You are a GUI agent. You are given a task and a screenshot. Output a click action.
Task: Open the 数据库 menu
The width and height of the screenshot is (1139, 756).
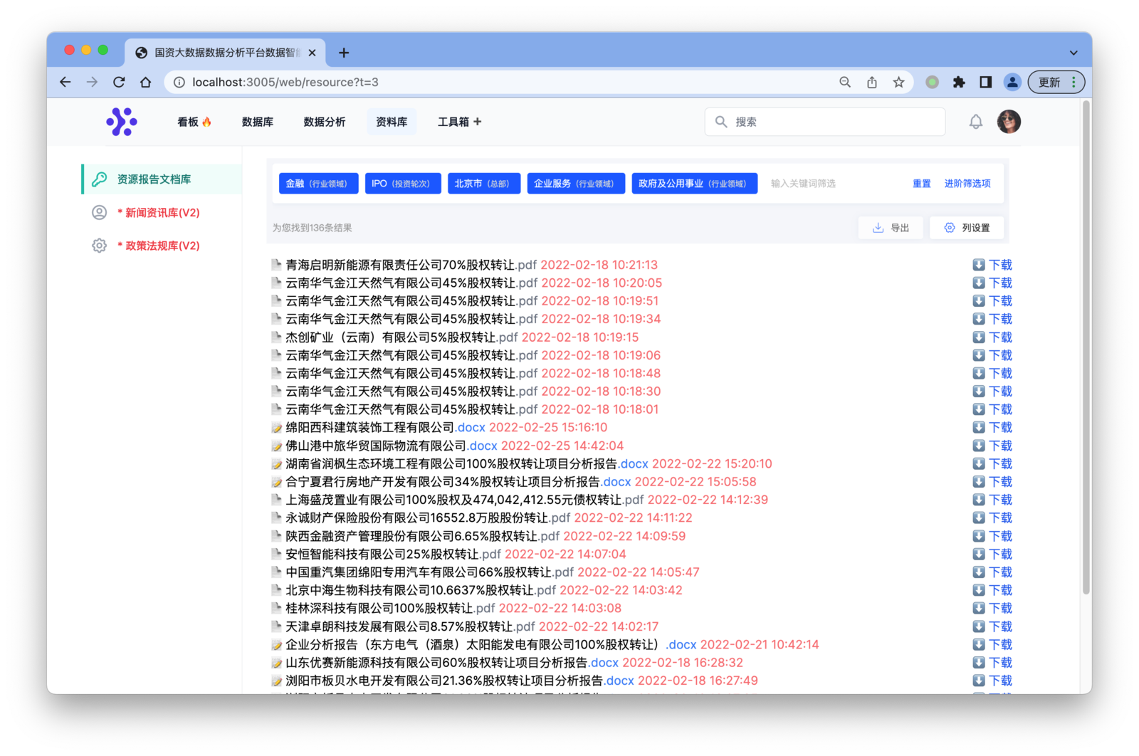(258, 122)
